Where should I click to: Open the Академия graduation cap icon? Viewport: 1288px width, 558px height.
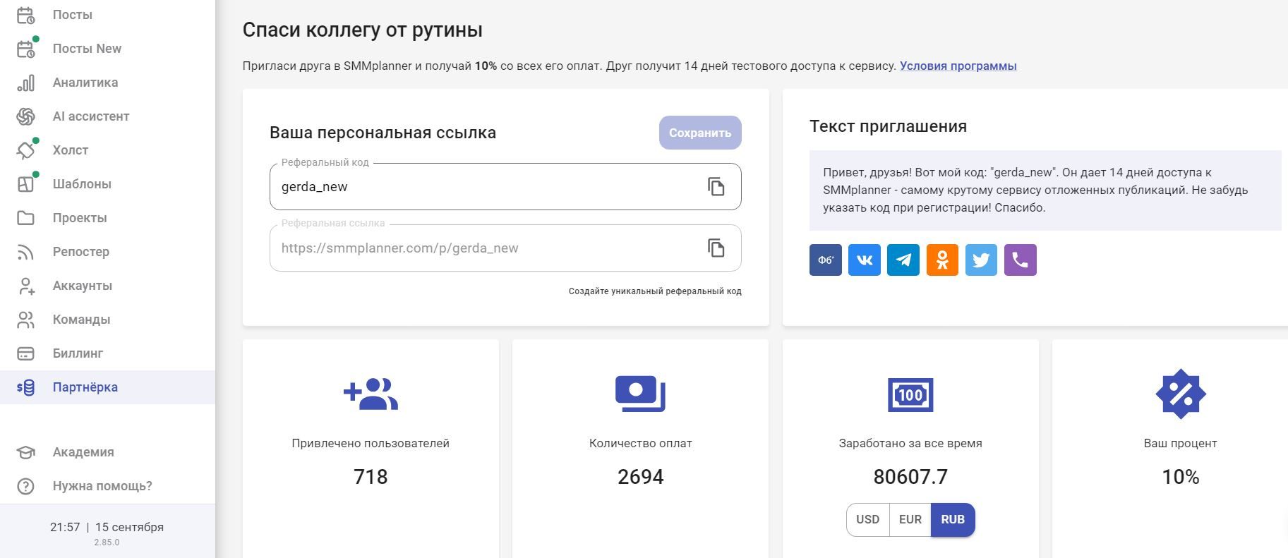tap(25, 452)
